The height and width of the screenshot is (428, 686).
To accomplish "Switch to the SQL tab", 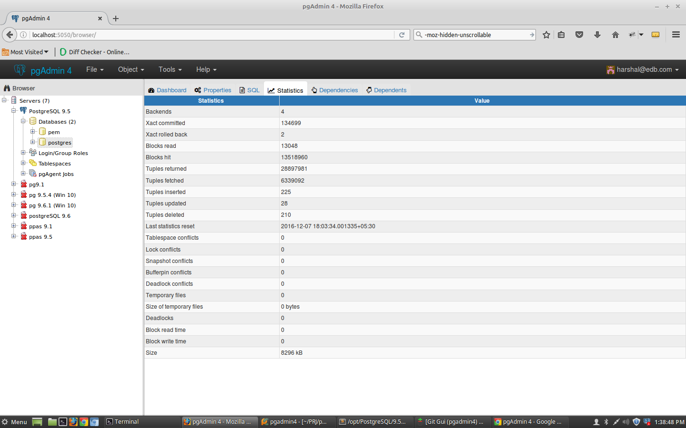I will tap(250, 90).
